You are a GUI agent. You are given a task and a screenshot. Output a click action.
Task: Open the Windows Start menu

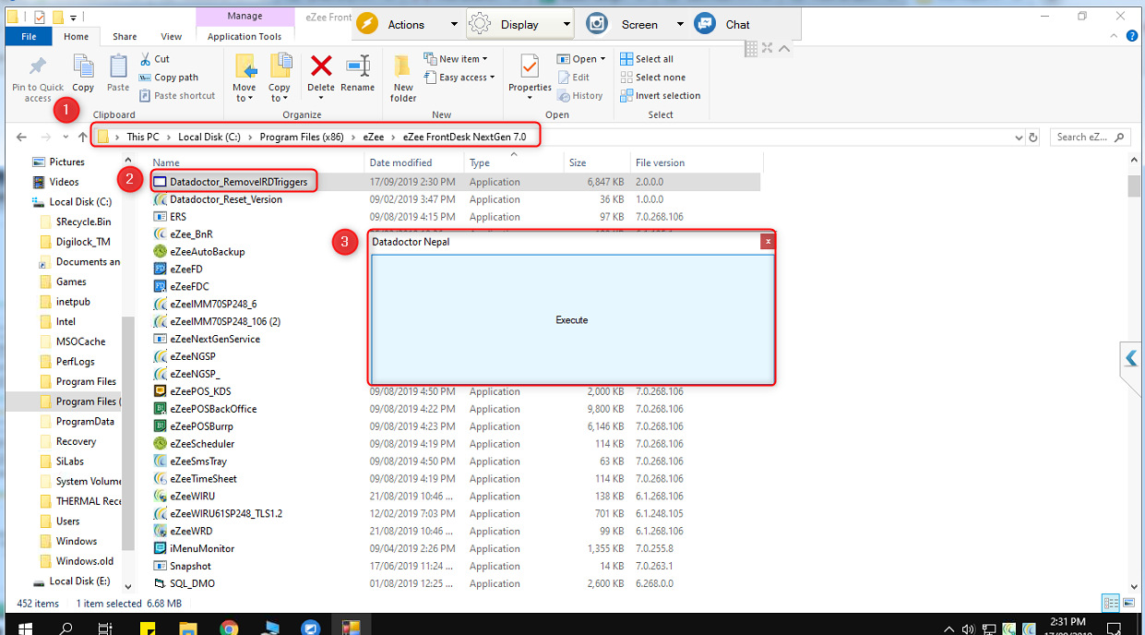pyautogui.click(x=25, y=629)
